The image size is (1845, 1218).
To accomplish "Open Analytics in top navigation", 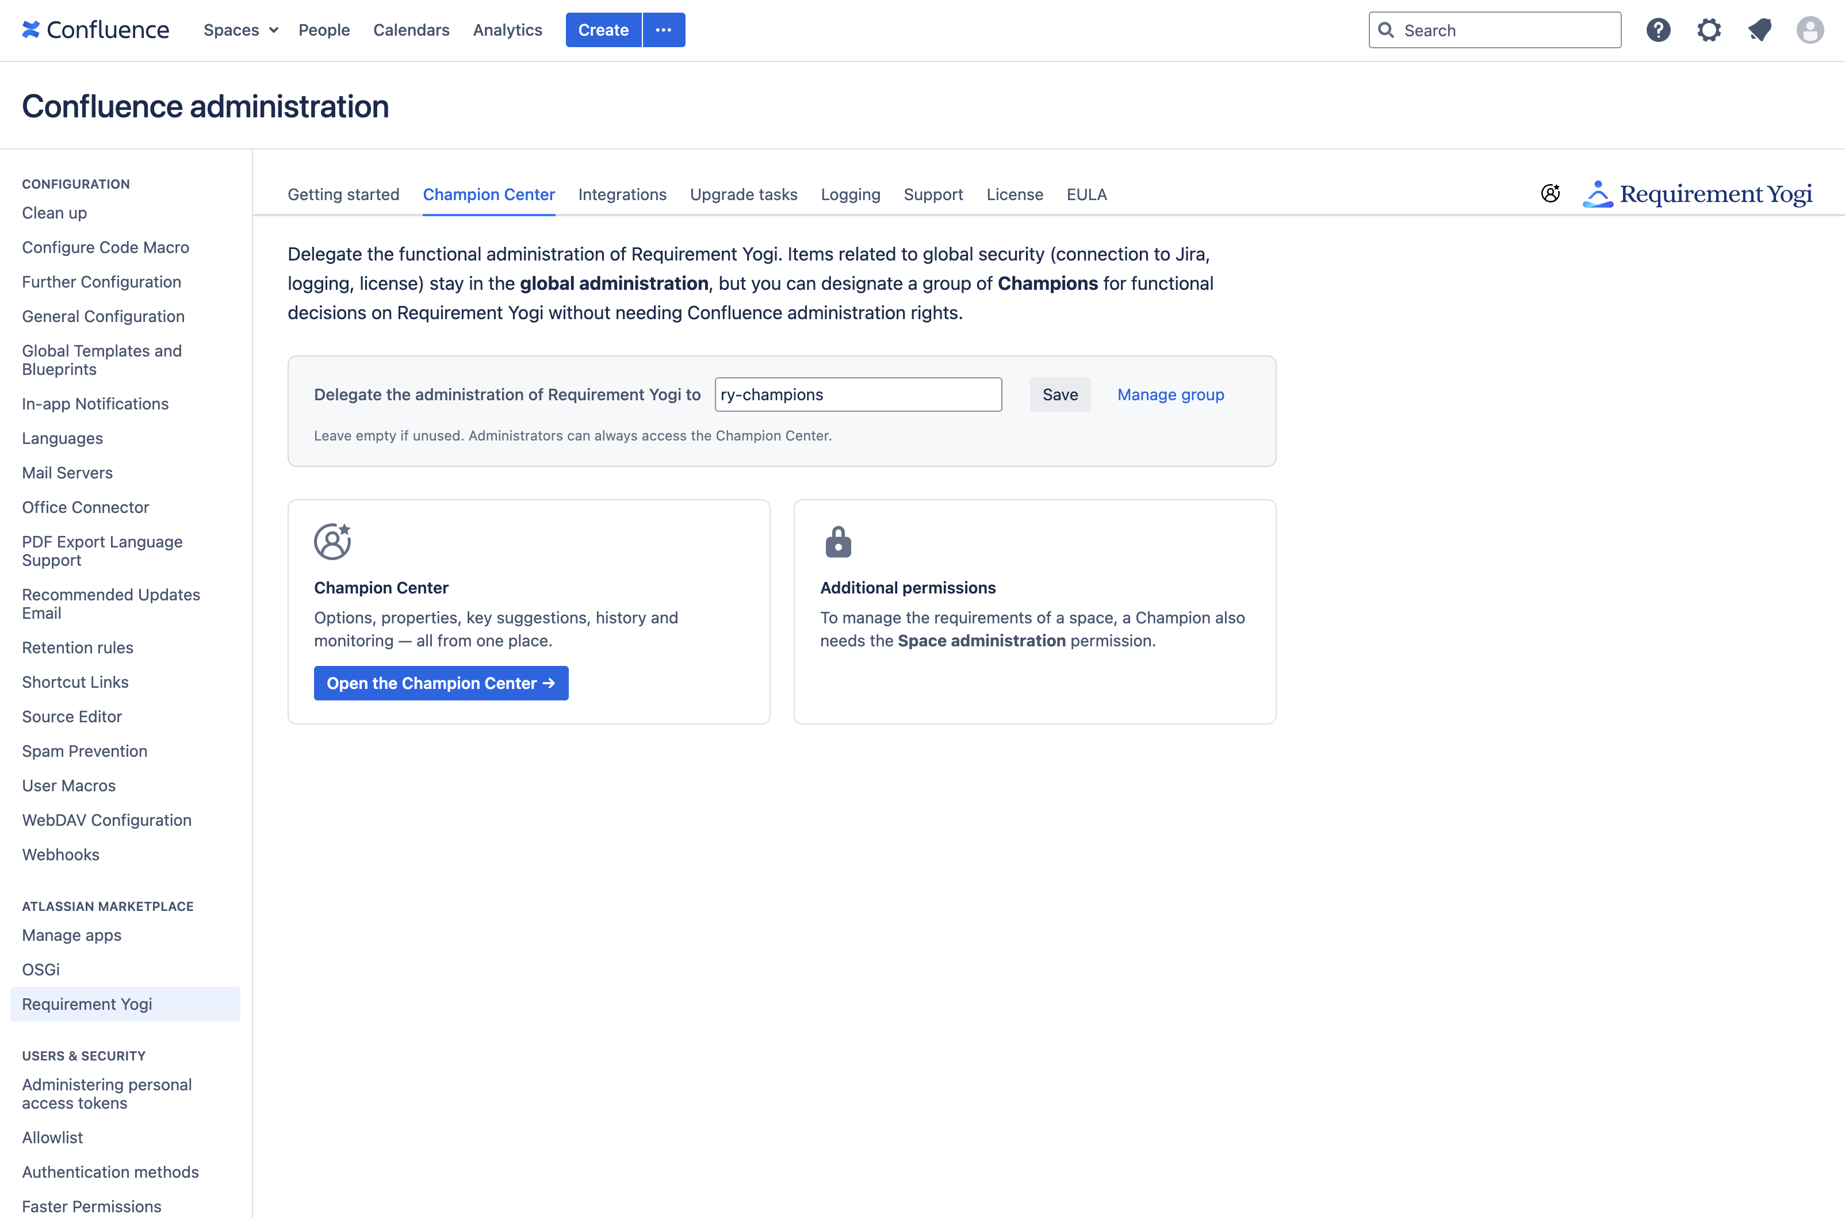I will pos(508,30).
